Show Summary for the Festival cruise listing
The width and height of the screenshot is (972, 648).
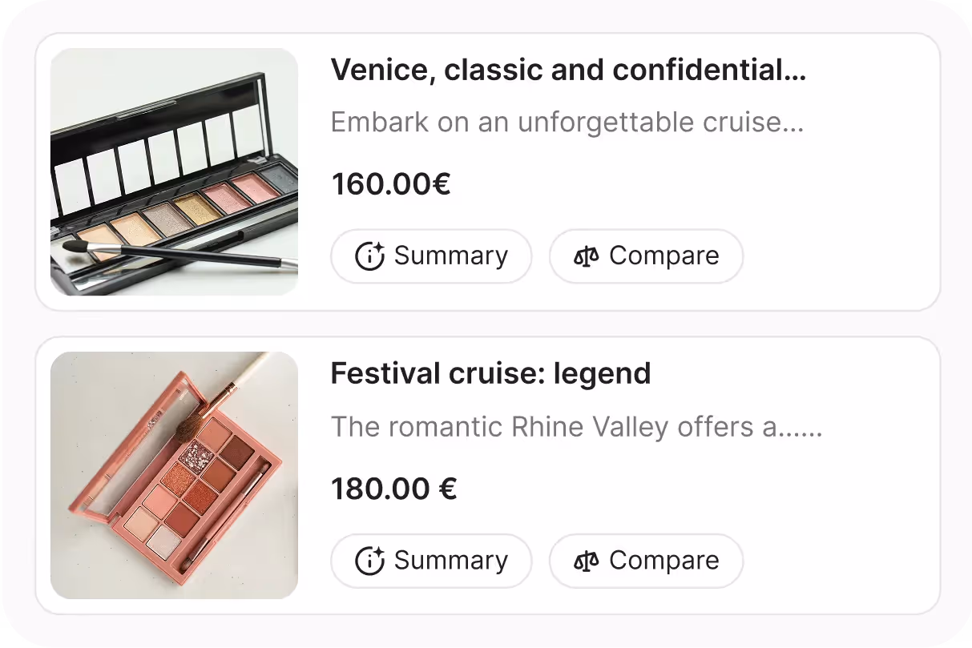pos(431,561)
